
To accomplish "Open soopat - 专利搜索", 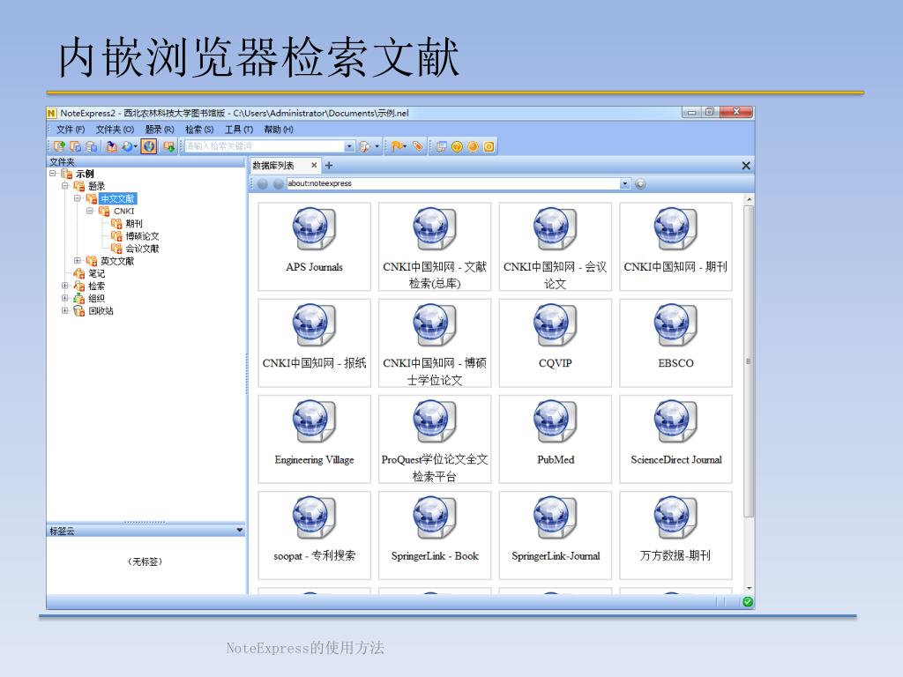I will (x=315, y=535).
